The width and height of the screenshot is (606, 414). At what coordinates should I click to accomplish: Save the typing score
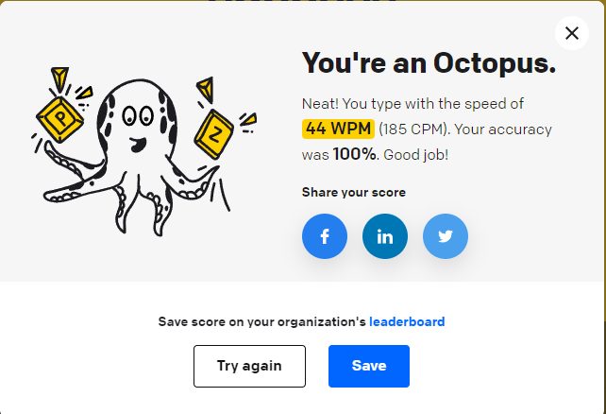coord(369,366)
